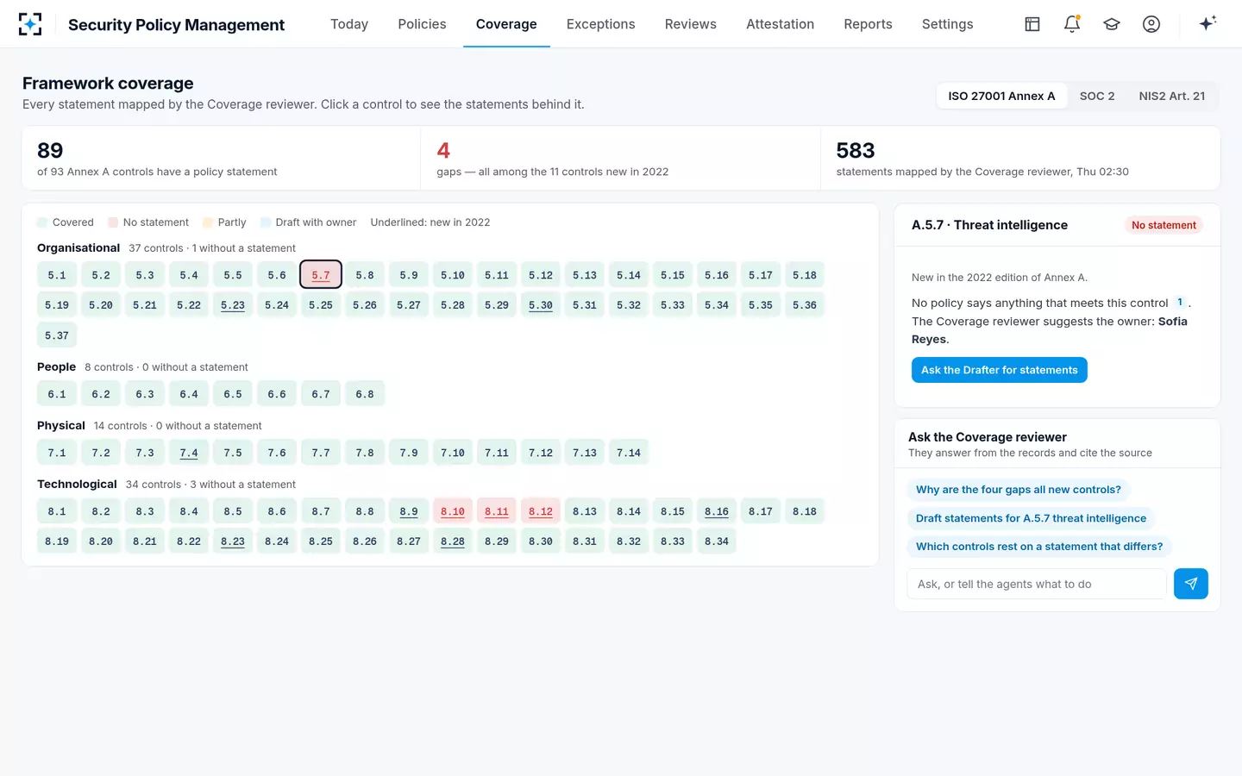Screen dimensions: 1242x776
Task: Open the user account icon
Action: click(1151, 24)
